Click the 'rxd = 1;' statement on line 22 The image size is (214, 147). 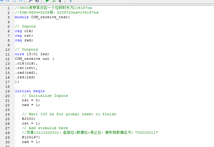pos(31,105)
